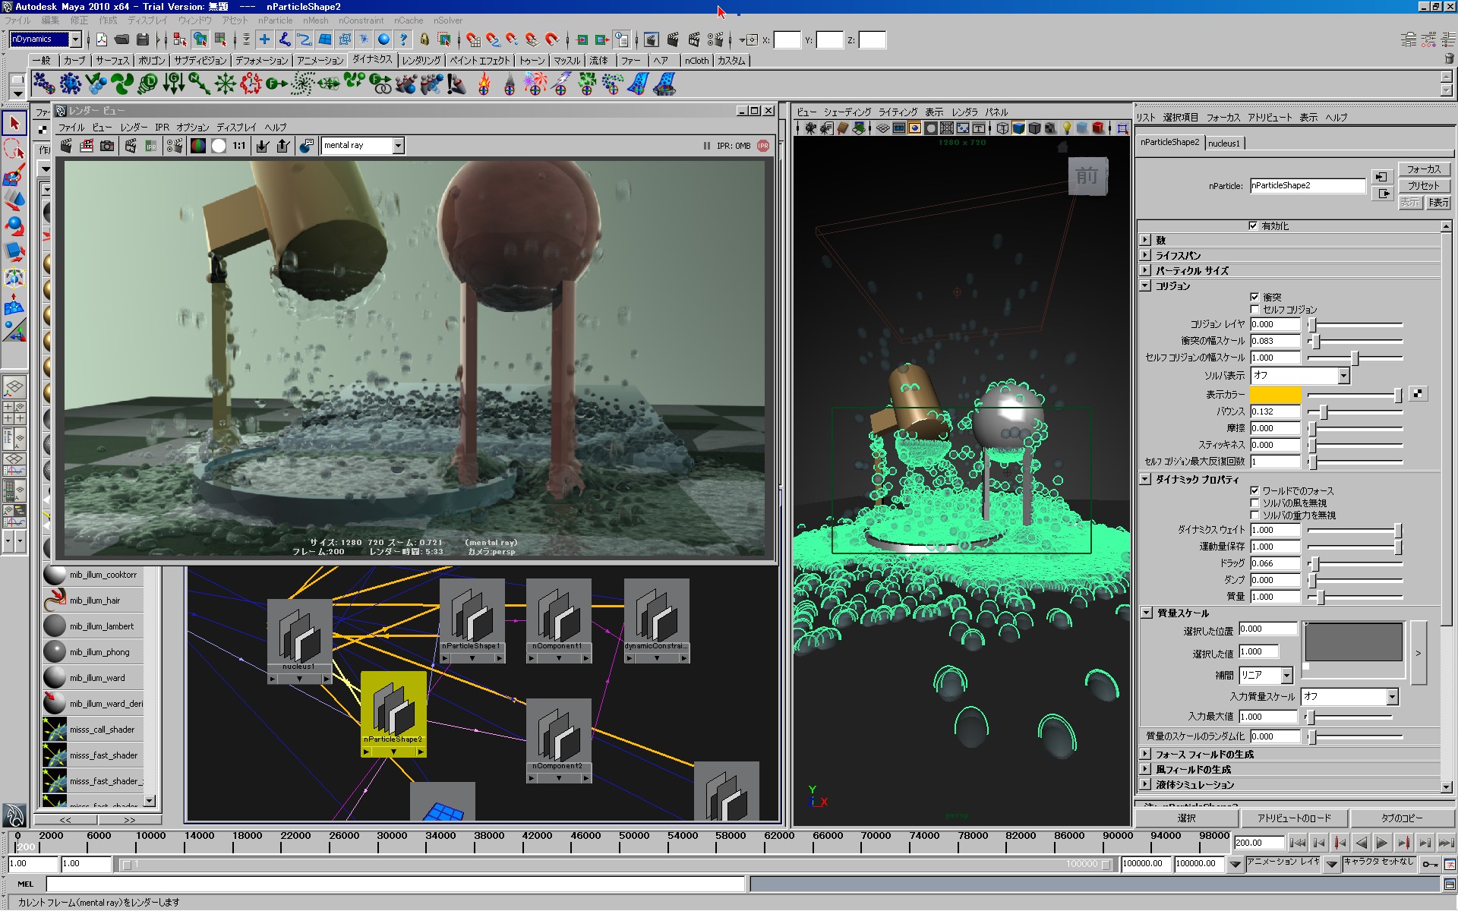Screen dimensions: 1458x911
Task: Click the redo render clapperboard icon
Action: tap(66, 145)
